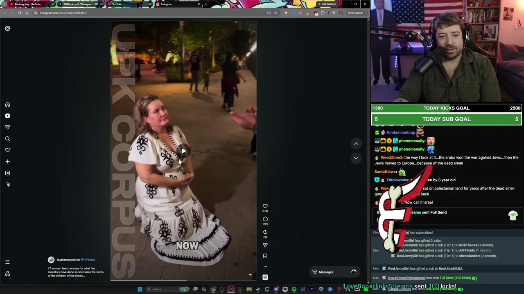Go to Instagram Home in sidebar
The width and height of the screenshot is (524, 294).
7,105
